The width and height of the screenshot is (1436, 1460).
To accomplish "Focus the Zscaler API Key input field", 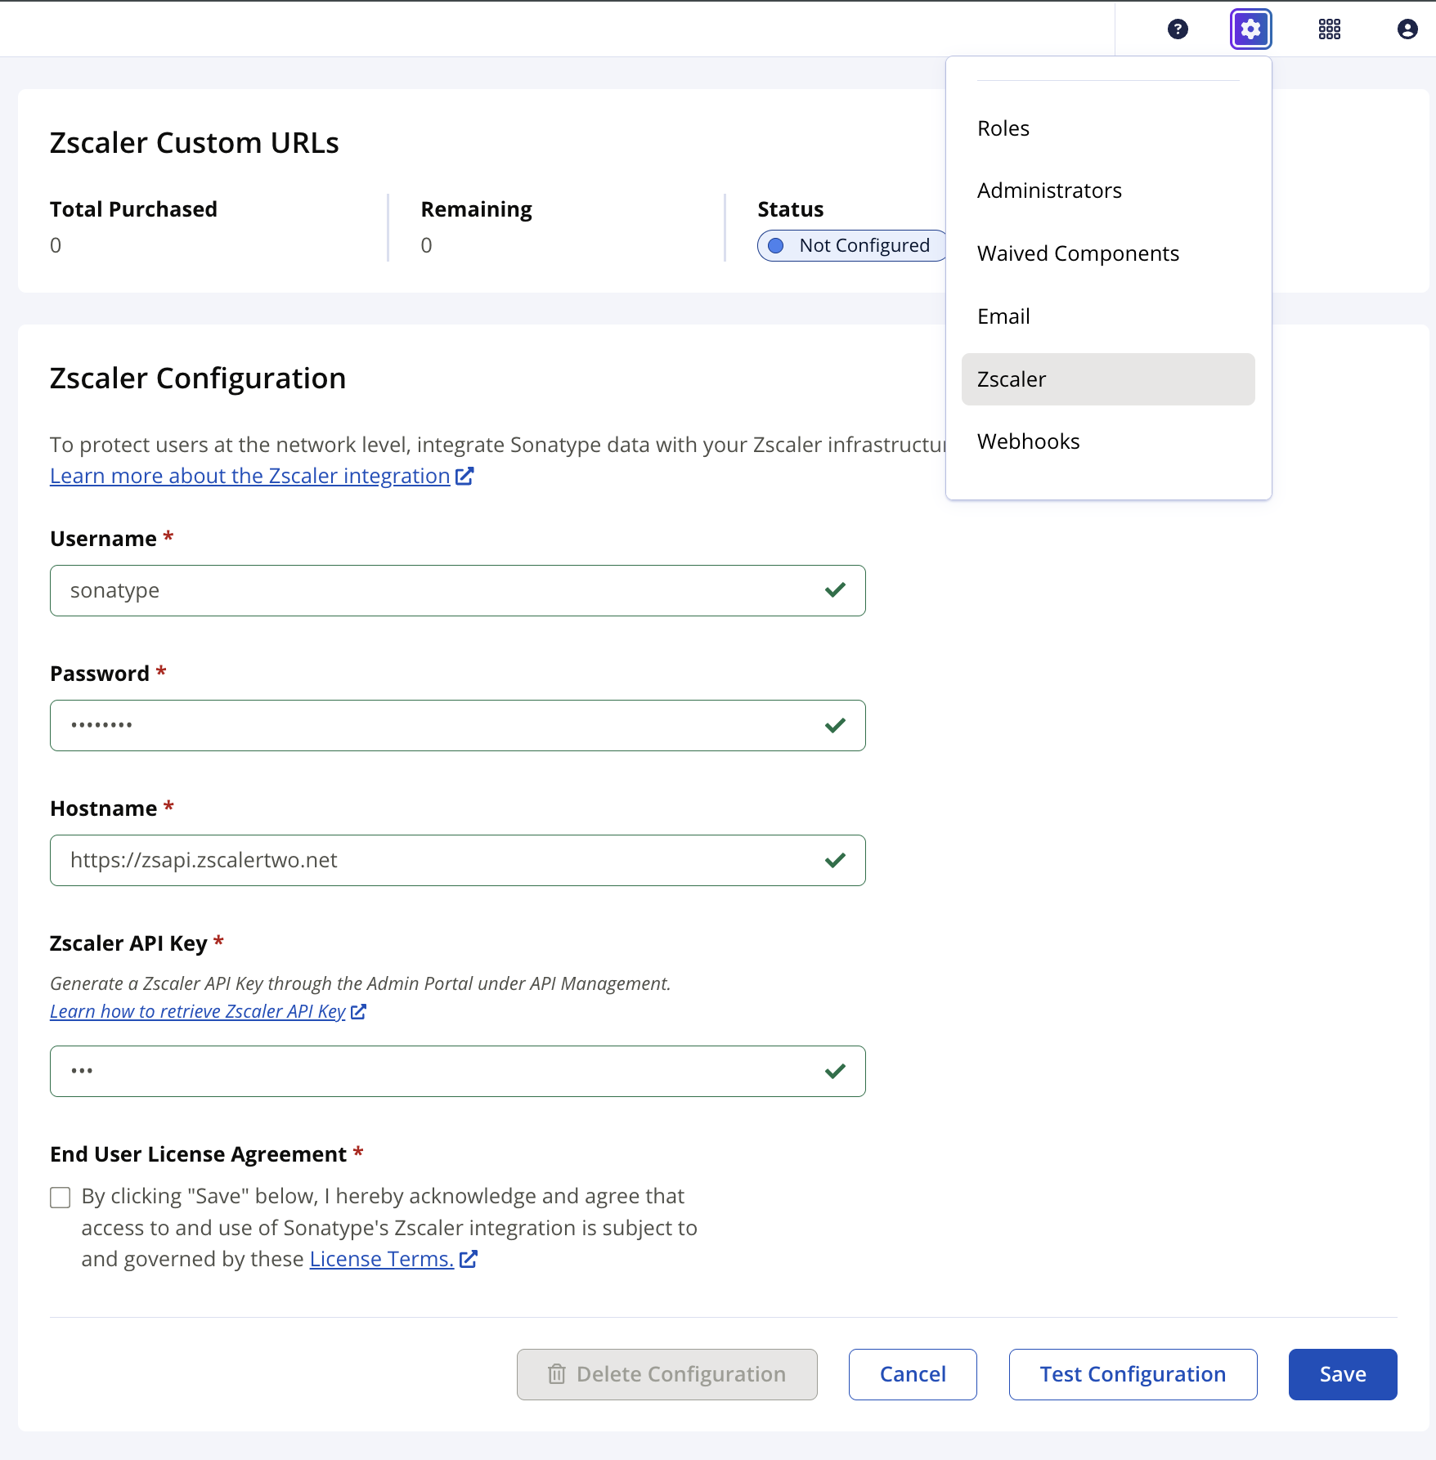I will point(458,1071).
